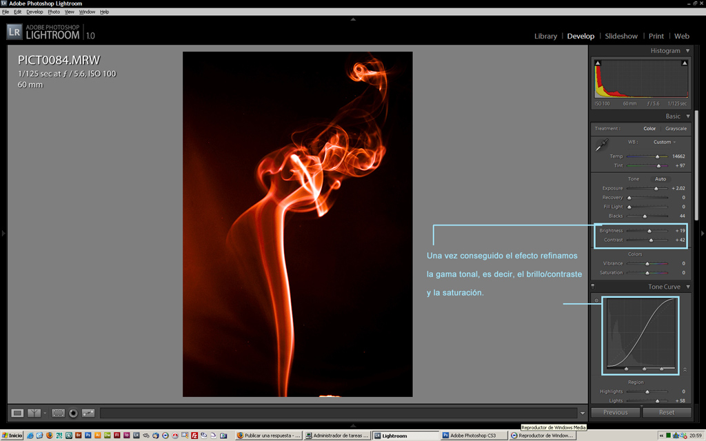
Task: Open the Windows Inicio start button
Action: (x=12, y=435)
